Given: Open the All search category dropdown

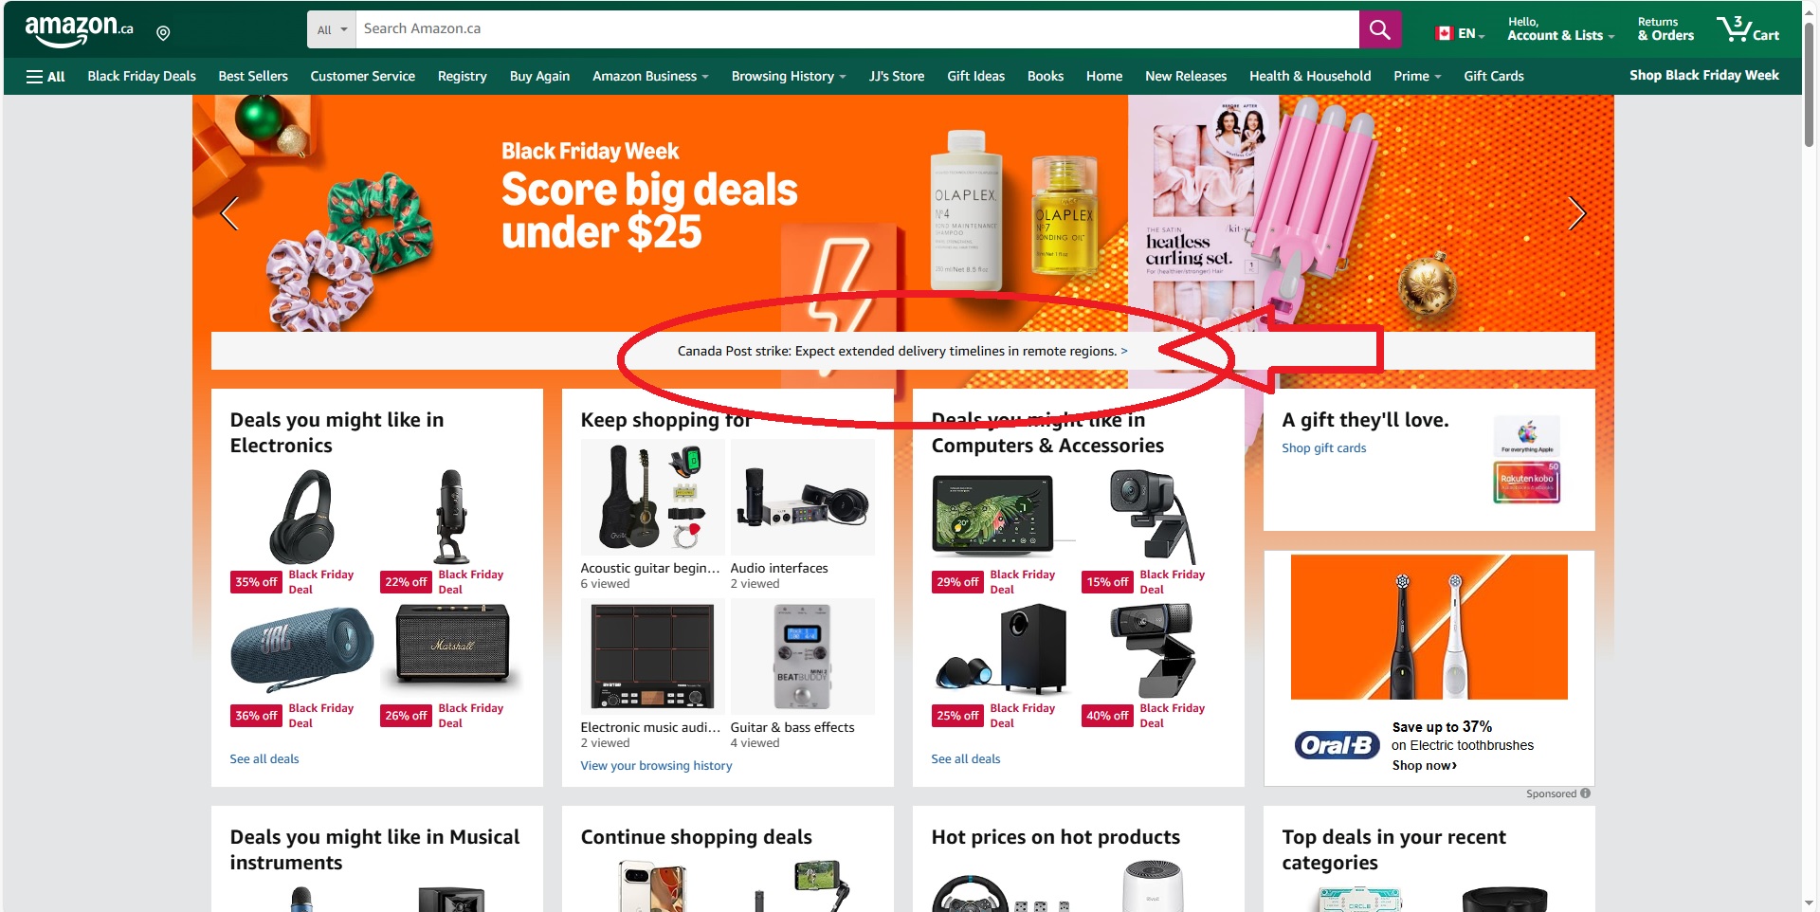Looking at the screenshot, I should [x=332, y=29].
